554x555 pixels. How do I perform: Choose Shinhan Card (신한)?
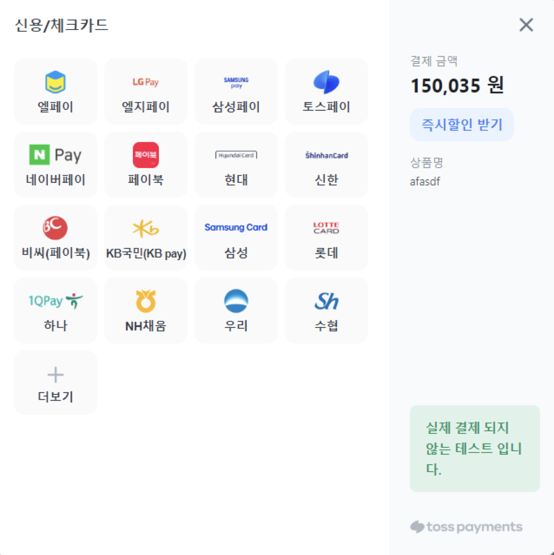click(326, 165)
